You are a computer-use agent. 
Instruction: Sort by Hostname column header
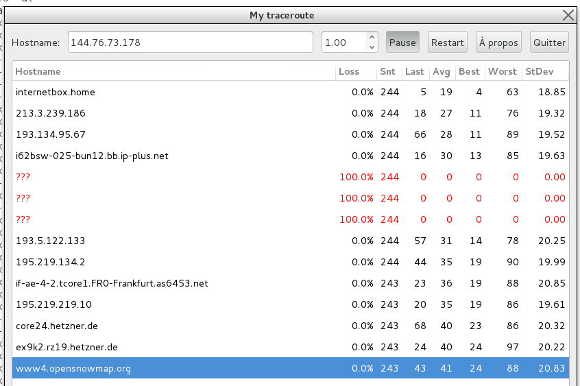tap(173, 71)
